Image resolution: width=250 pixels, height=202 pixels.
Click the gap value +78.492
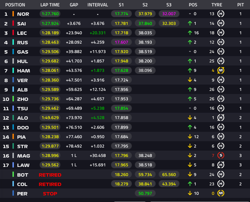click(74, 146)
